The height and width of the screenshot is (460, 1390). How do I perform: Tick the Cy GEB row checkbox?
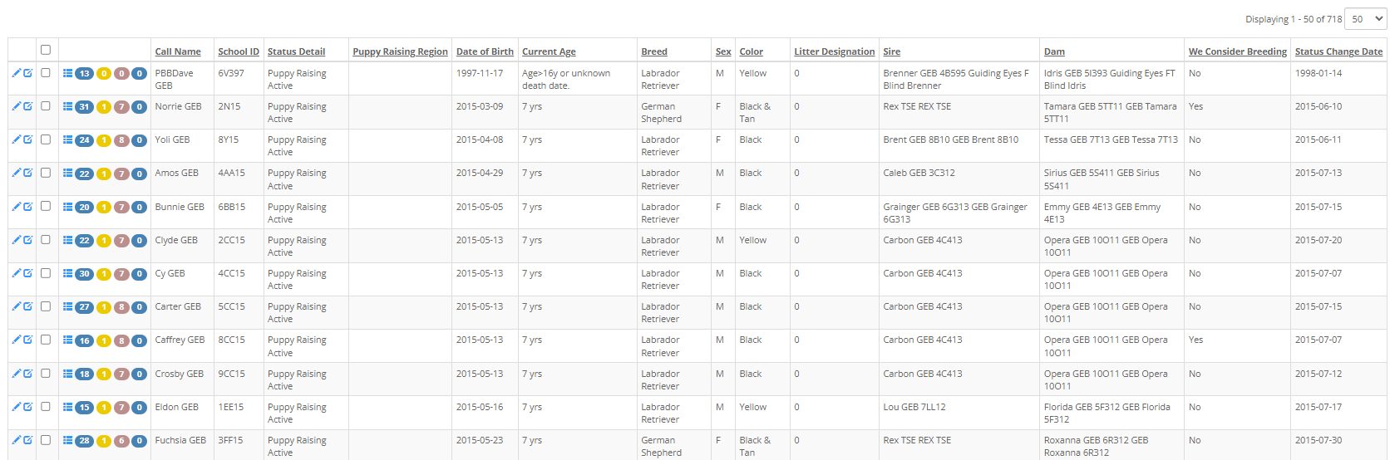click(x=46, y=273)
